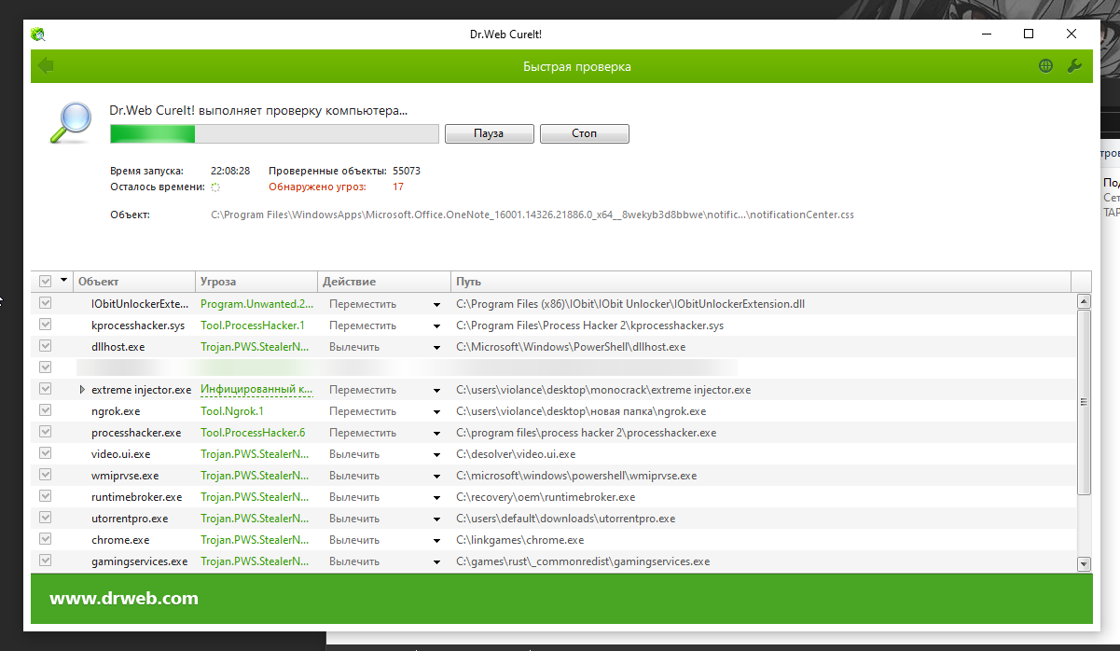
Task: Open action dropdown for dllhost.exe
Action: (436, 347)
